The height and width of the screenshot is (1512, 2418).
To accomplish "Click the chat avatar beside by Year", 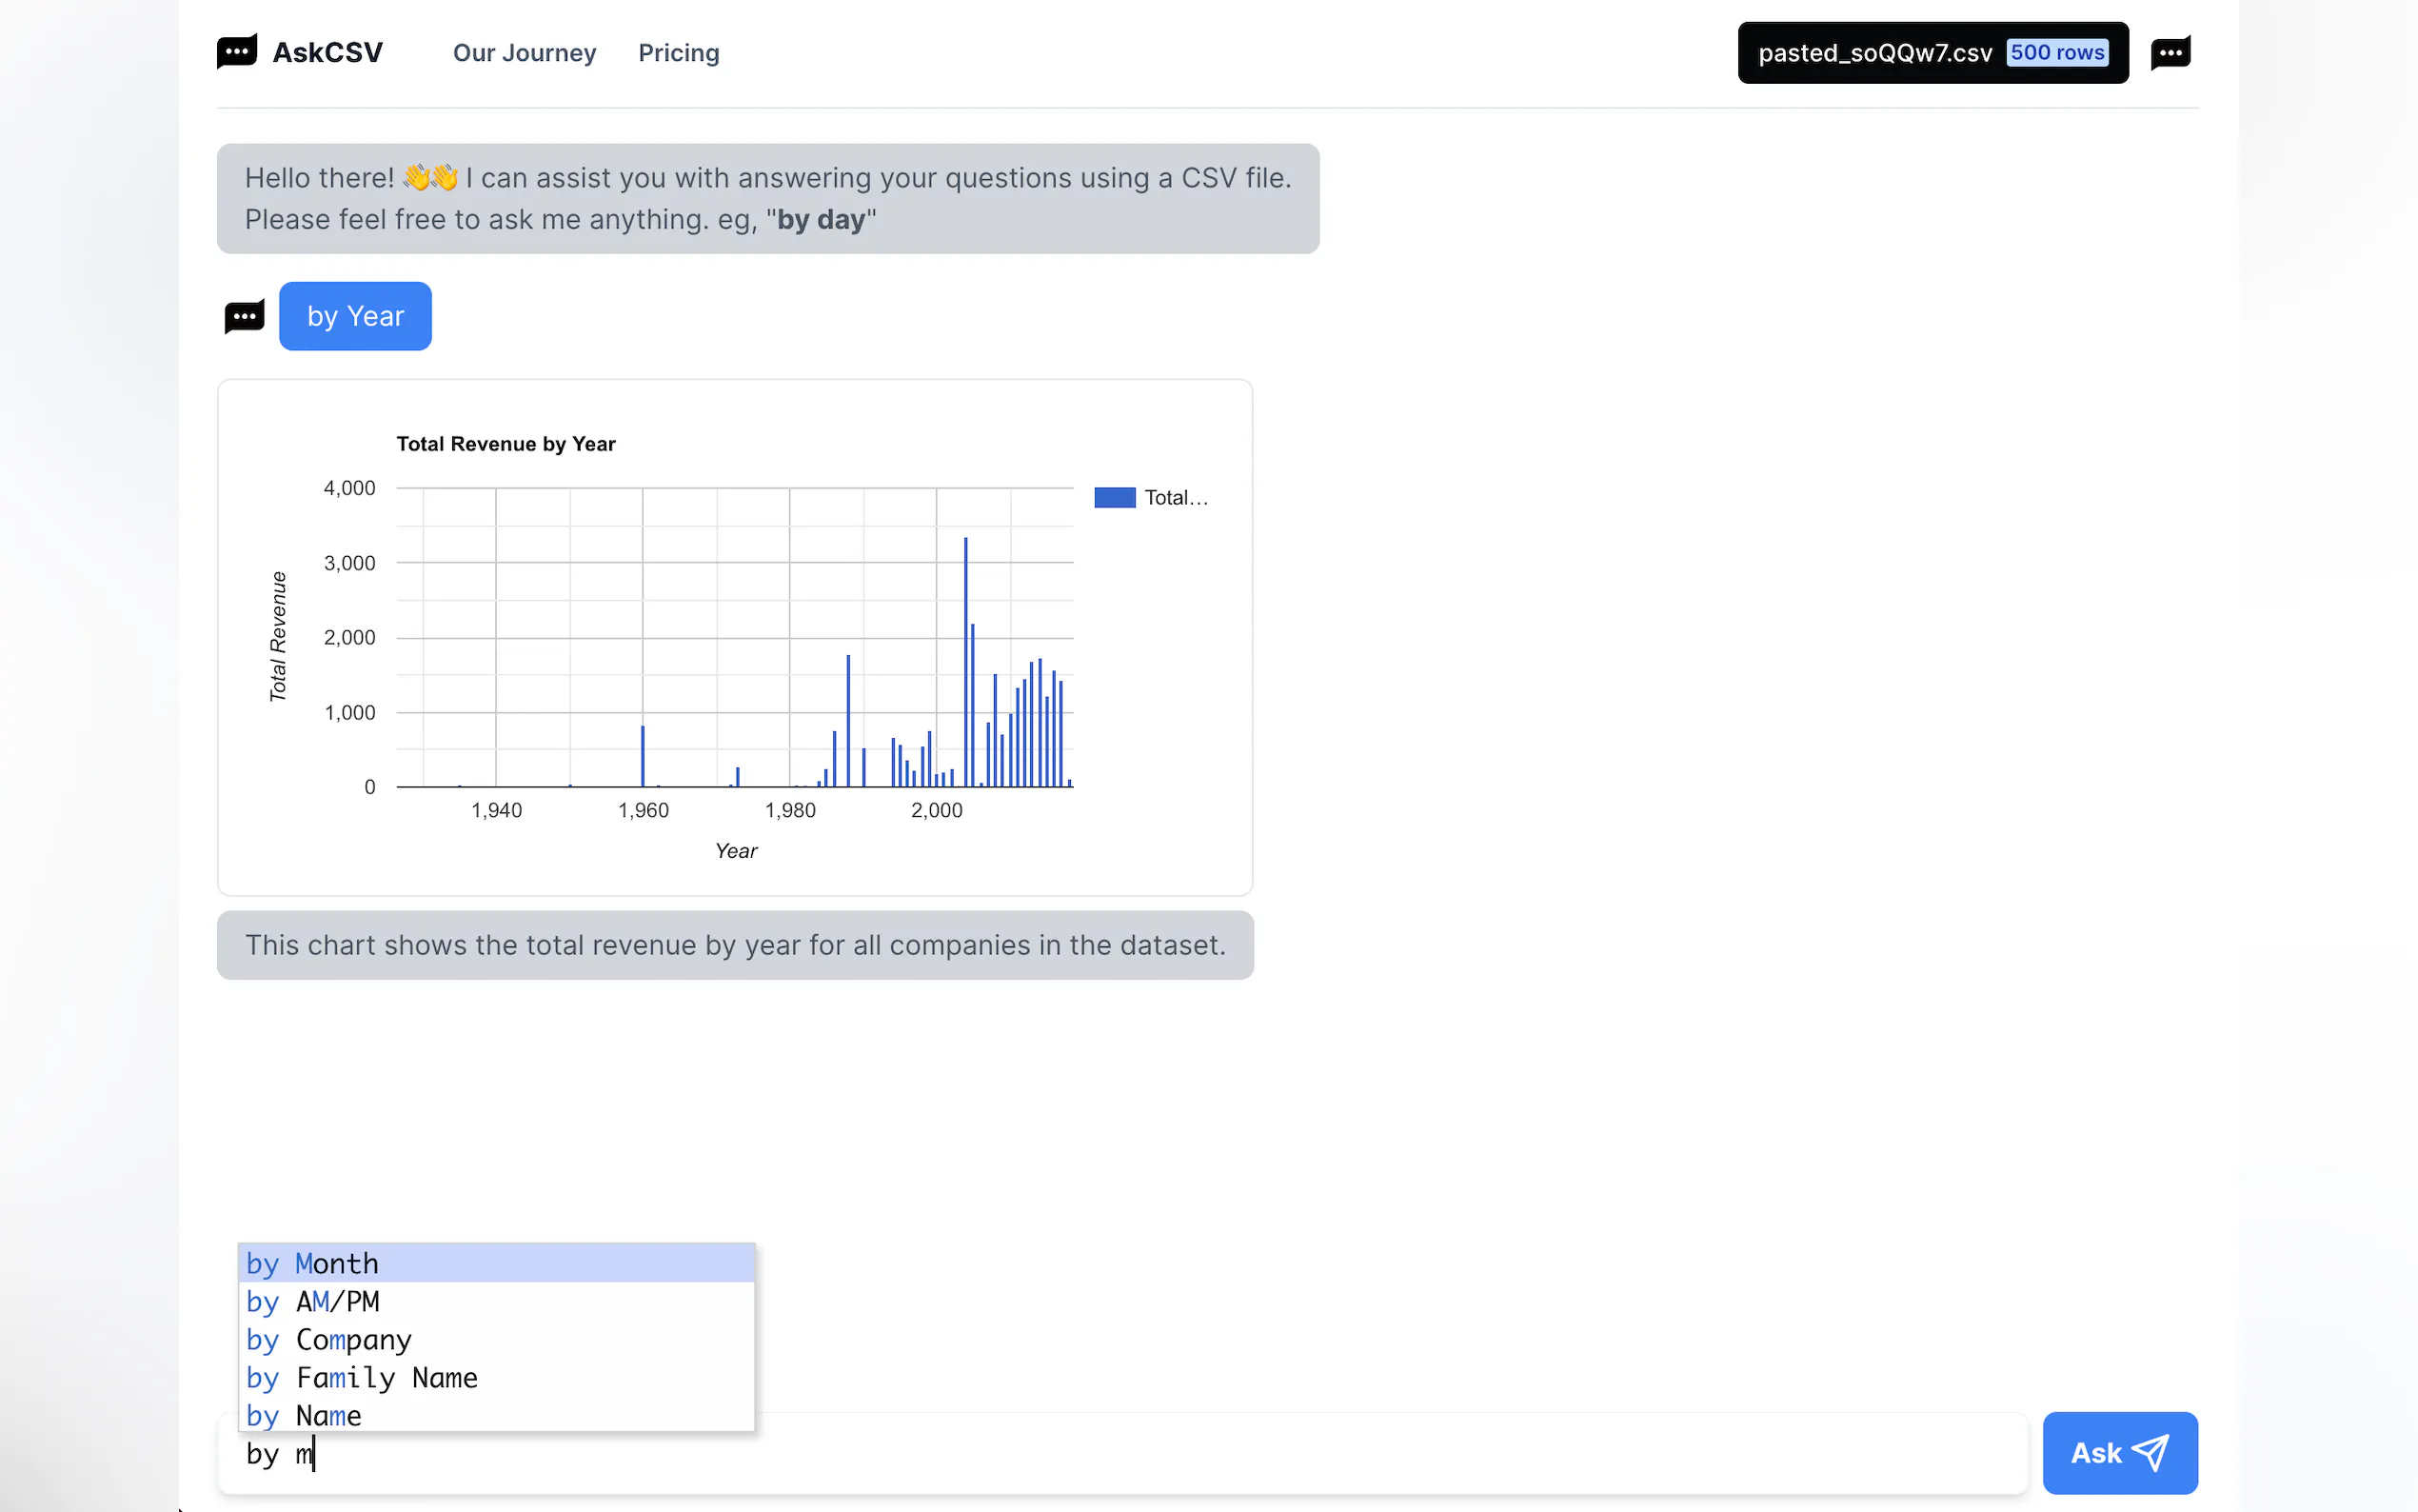I will pos(244,317).
